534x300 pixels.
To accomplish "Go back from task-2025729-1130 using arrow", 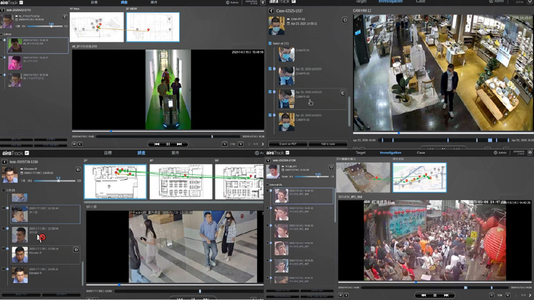I will coord(4,162).
